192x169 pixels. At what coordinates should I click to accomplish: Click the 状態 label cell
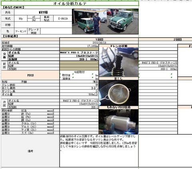(x=8, y=25)
